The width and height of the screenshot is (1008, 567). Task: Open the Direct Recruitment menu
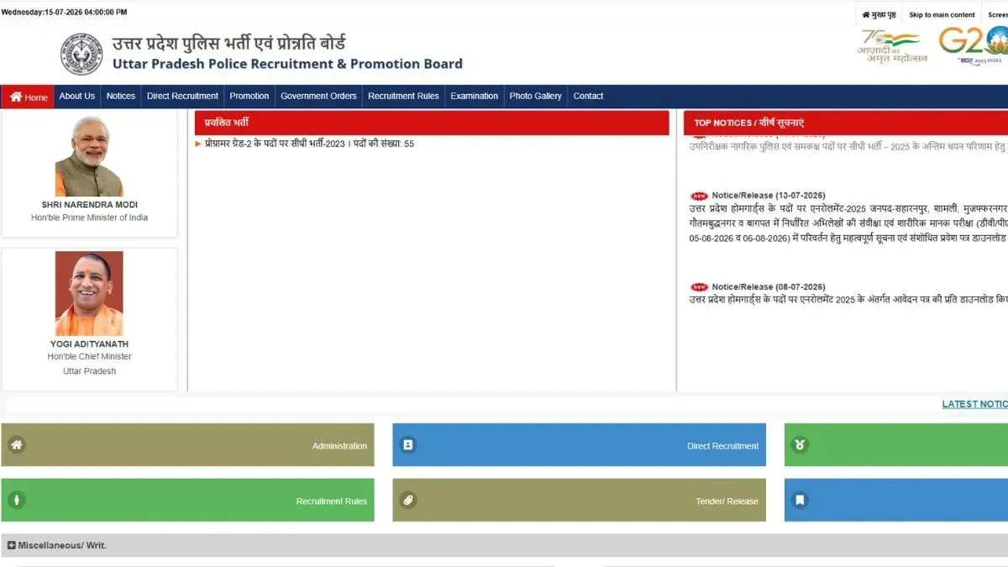tap(182, 96)
